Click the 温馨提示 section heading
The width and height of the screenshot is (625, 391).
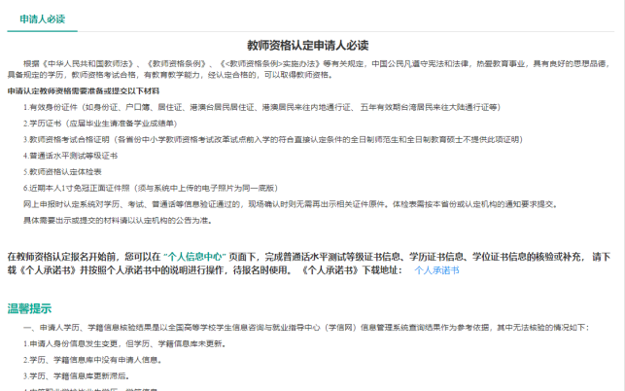point(30,308)
